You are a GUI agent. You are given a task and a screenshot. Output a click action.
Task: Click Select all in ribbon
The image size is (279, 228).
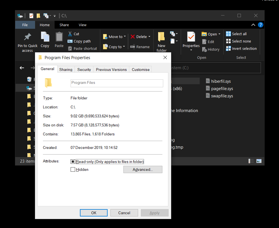236,34
